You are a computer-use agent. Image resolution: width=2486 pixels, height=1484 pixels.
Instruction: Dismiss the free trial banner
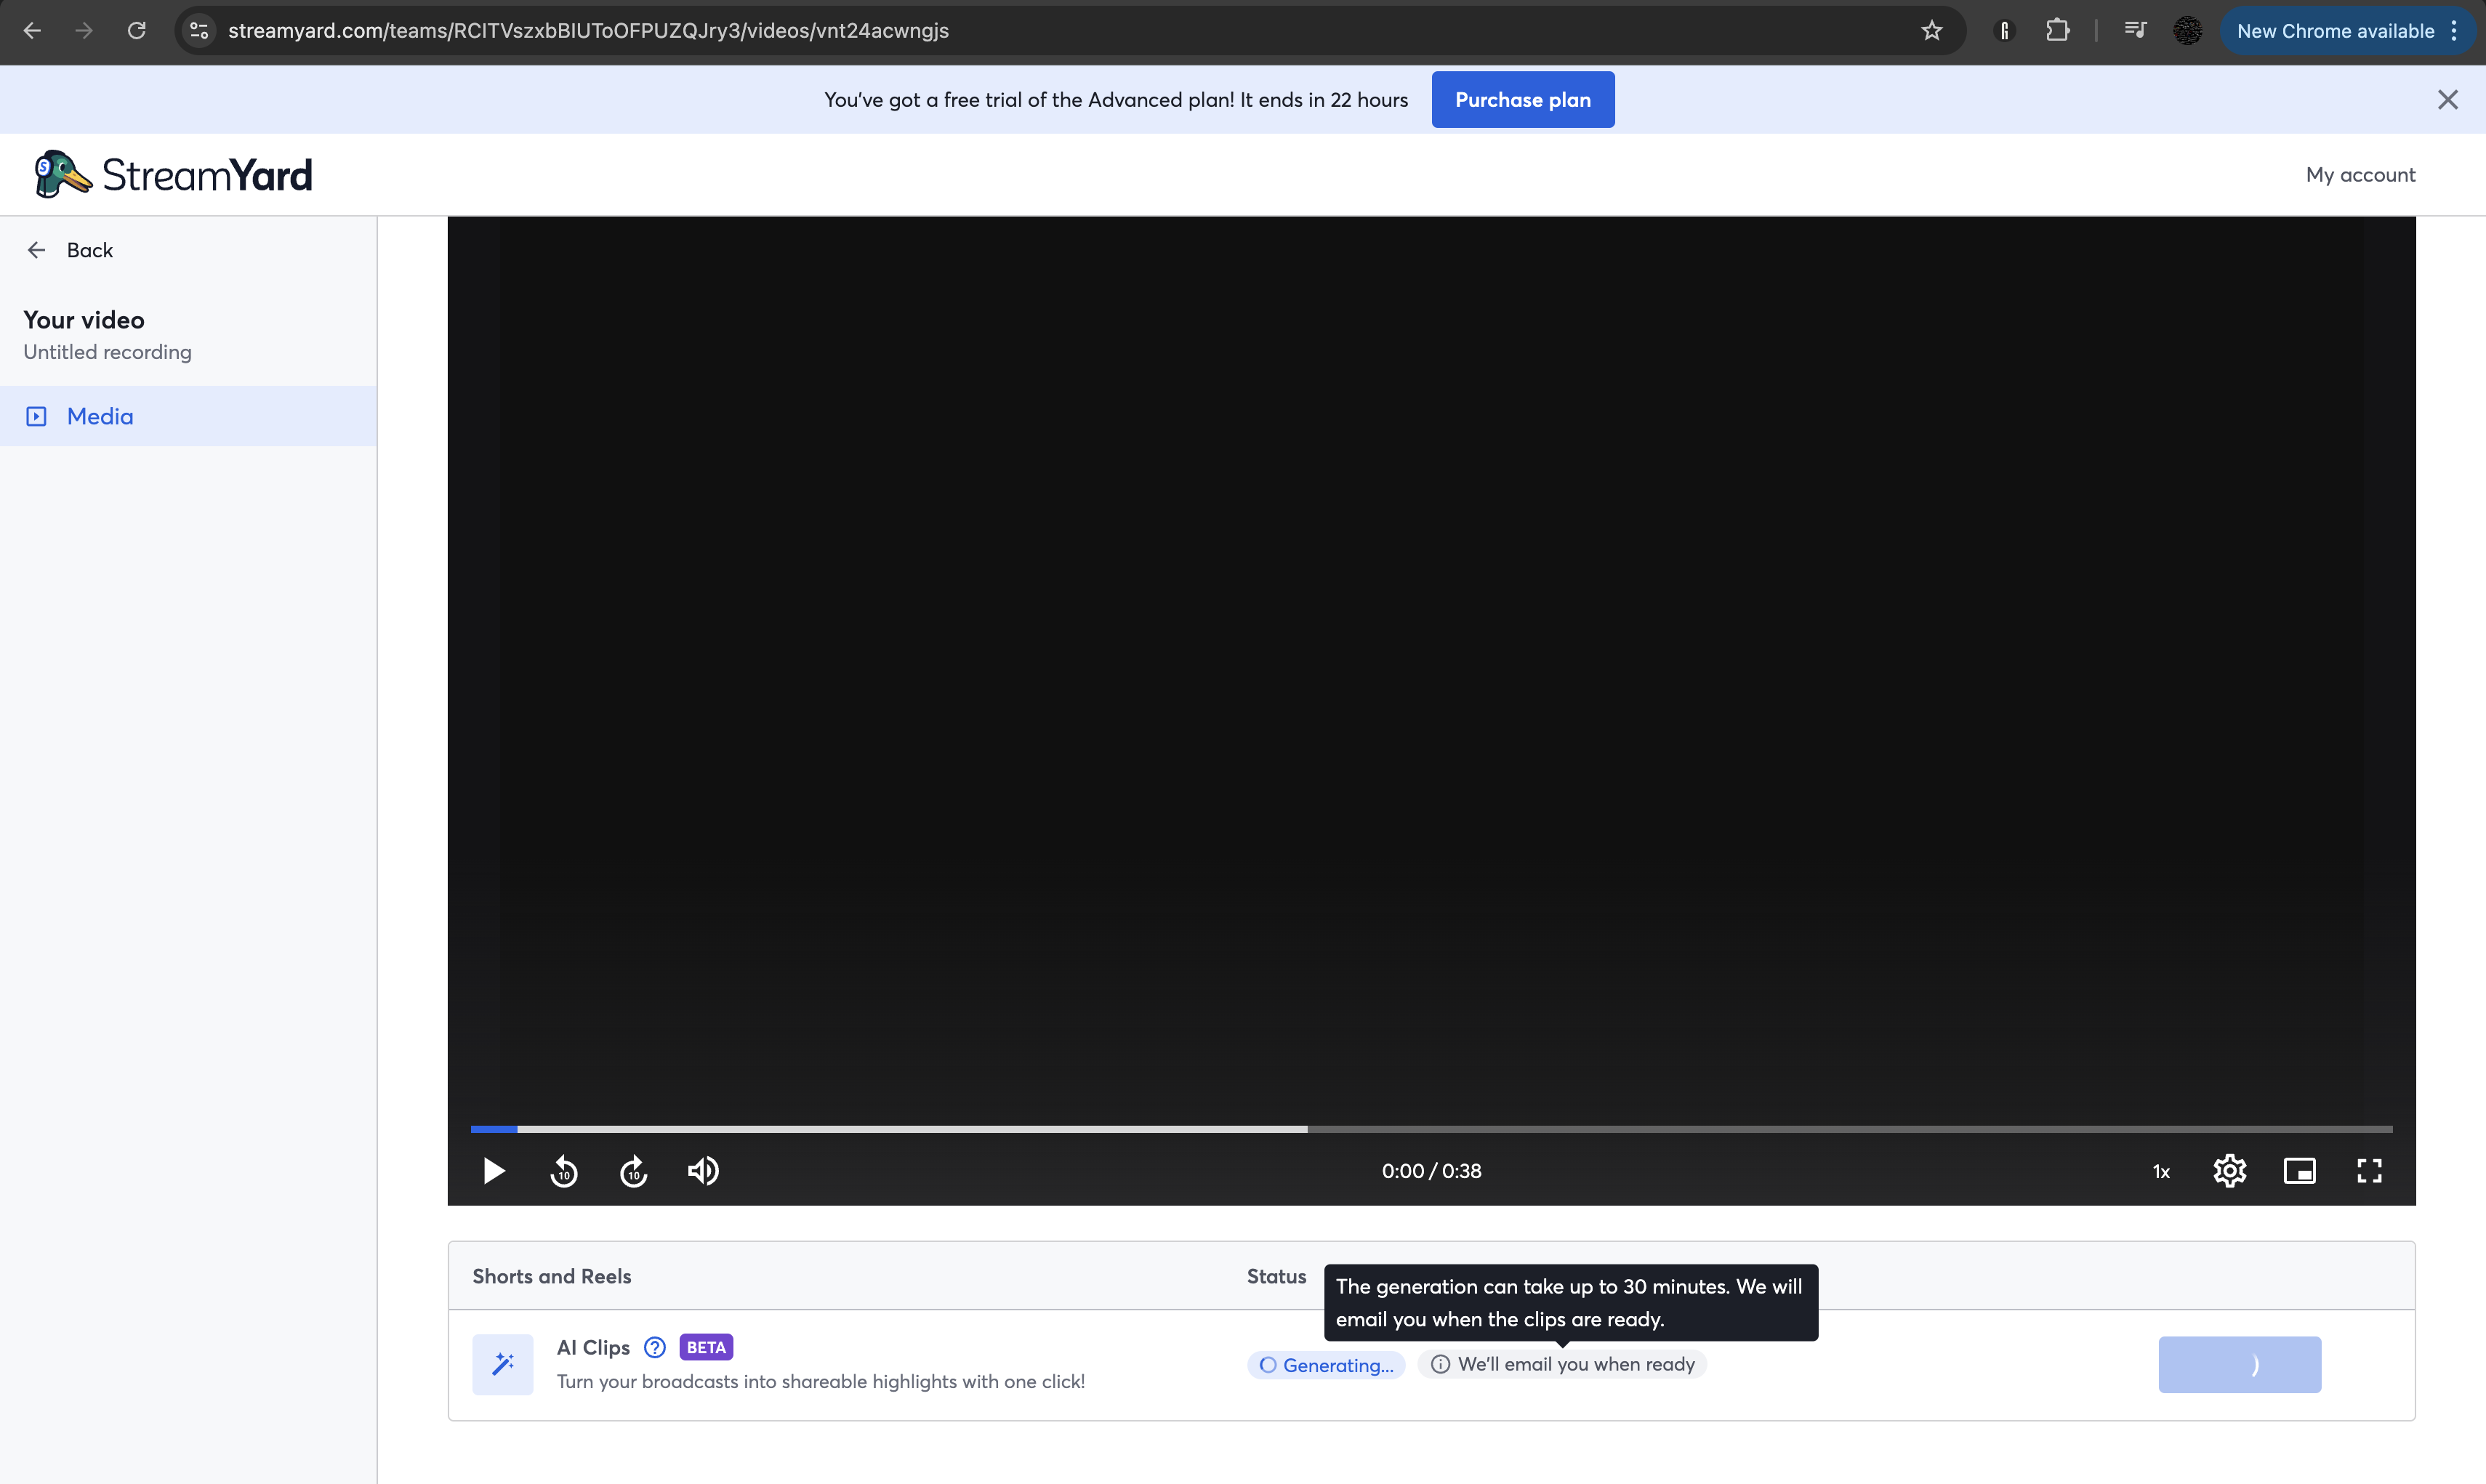coord(2448,100)
